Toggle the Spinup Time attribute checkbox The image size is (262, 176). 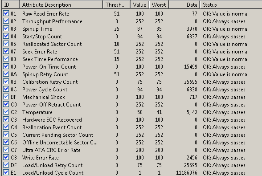point(6,29)
